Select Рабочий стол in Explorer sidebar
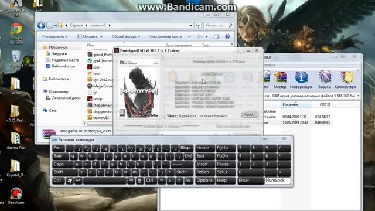This screenshot has width=375, height=211. pyautogui.click(x=60, y=66)
